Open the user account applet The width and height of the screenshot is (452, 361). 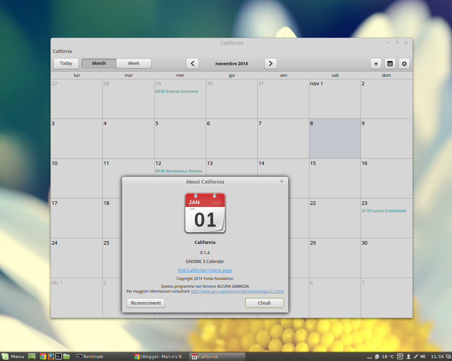[x=409, y=356]
